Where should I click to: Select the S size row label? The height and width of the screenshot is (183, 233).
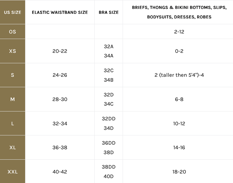tap(13, 75)
